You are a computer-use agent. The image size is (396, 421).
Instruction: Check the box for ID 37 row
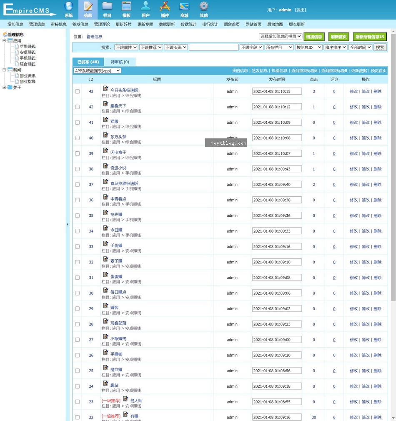click(77, 185)
